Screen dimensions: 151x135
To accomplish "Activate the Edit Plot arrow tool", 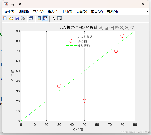I will coord(54,18).
